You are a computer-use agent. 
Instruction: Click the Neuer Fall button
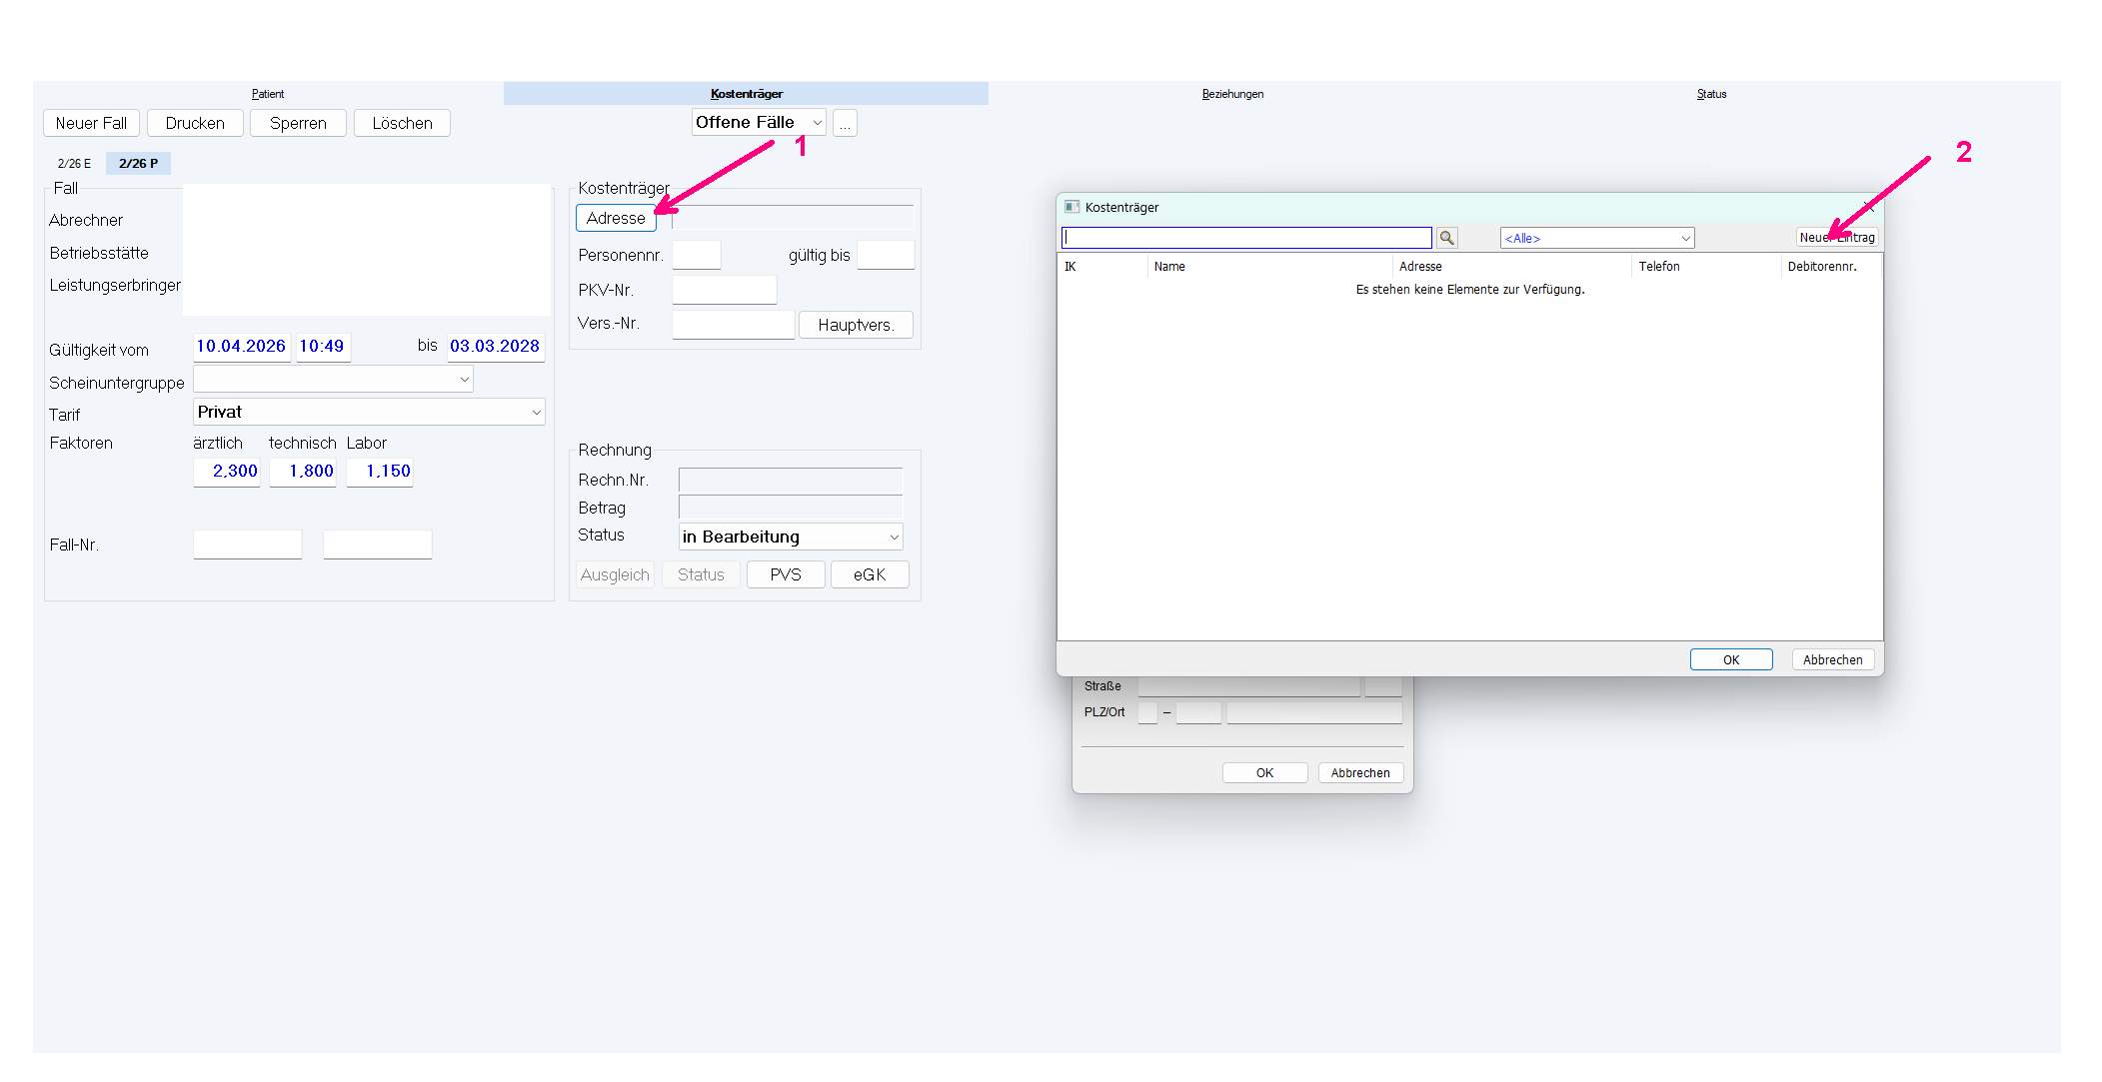pyautogui.click(x=91, y=123)
